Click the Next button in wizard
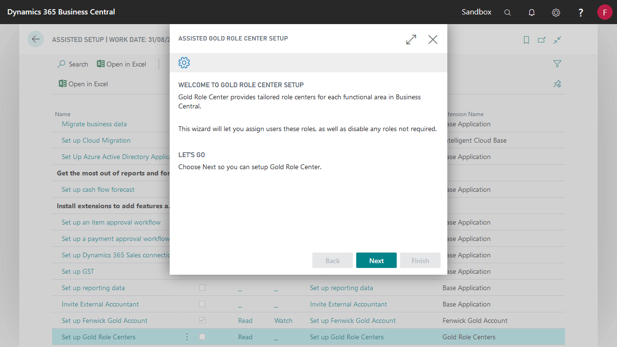Screen dimensions: 617x347 tap(376, 260)
